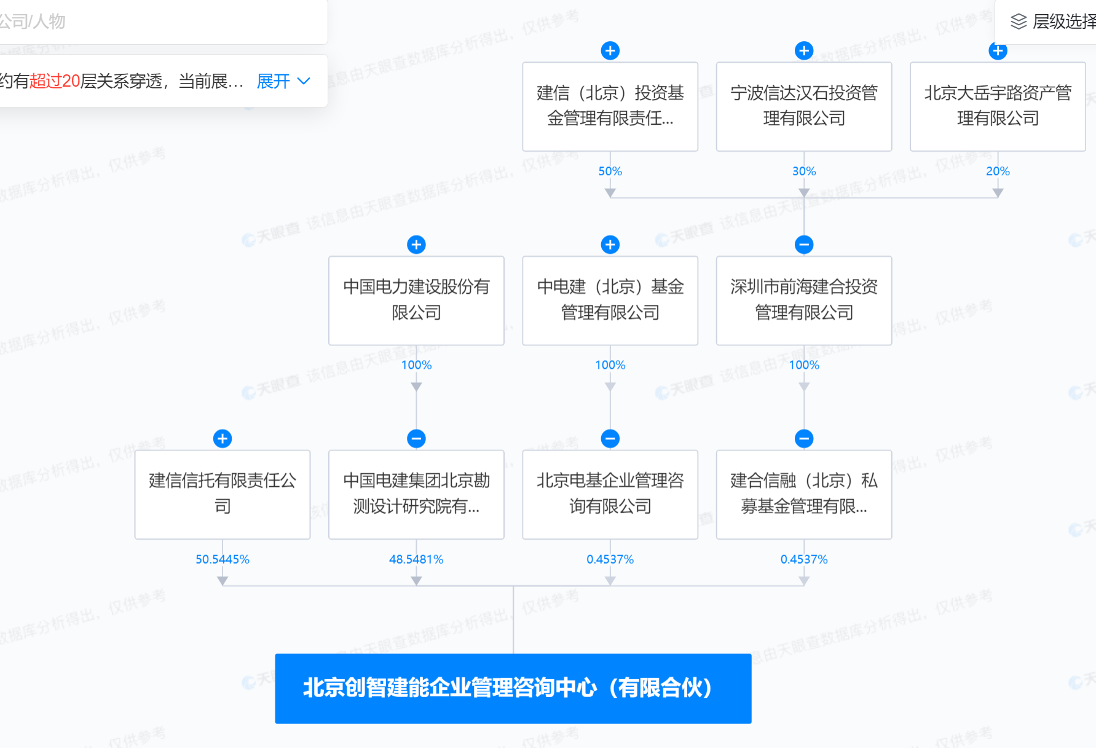Select the 北京创智建能企业管理咨询中心 root node
This screenshot has width=1096, height=748.
coord(513,688)
